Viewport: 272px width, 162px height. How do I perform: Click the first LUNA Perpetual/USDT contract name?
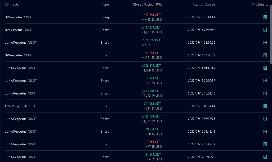point(20,42)
